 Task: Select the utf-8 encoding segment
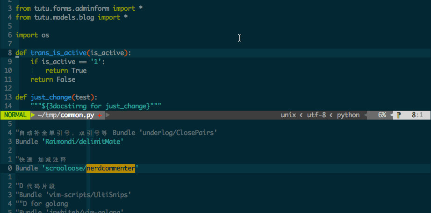point(317,115)
